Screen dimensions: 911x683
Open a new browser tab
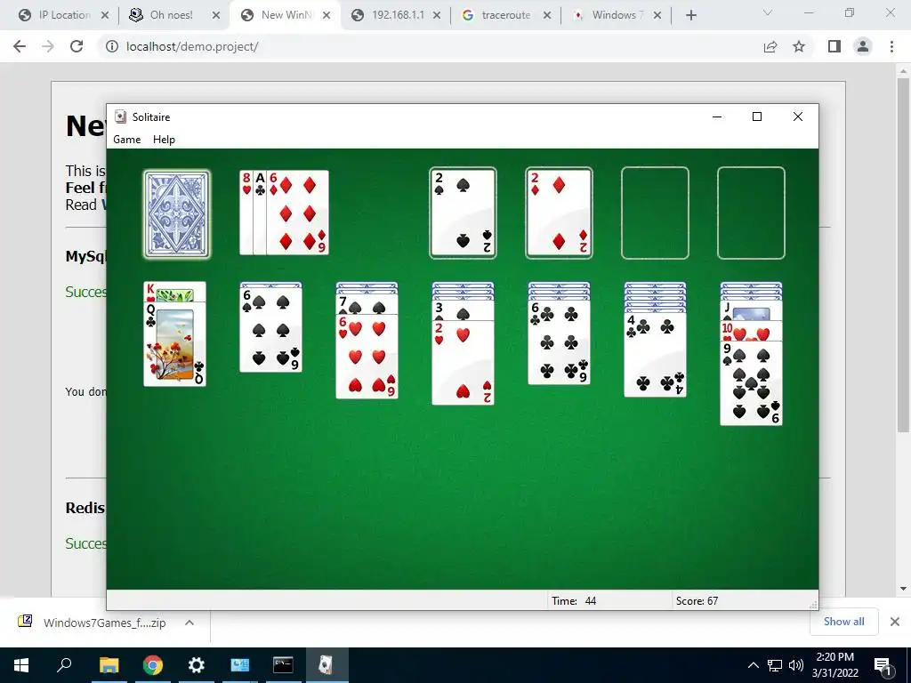point(690,15)
